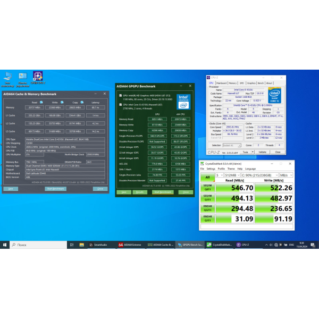This screenshot has width=319, height=319.
Task: Open the MB/s unit dropdown in CrystalDiskMark
Action: [x=286, y=175]
